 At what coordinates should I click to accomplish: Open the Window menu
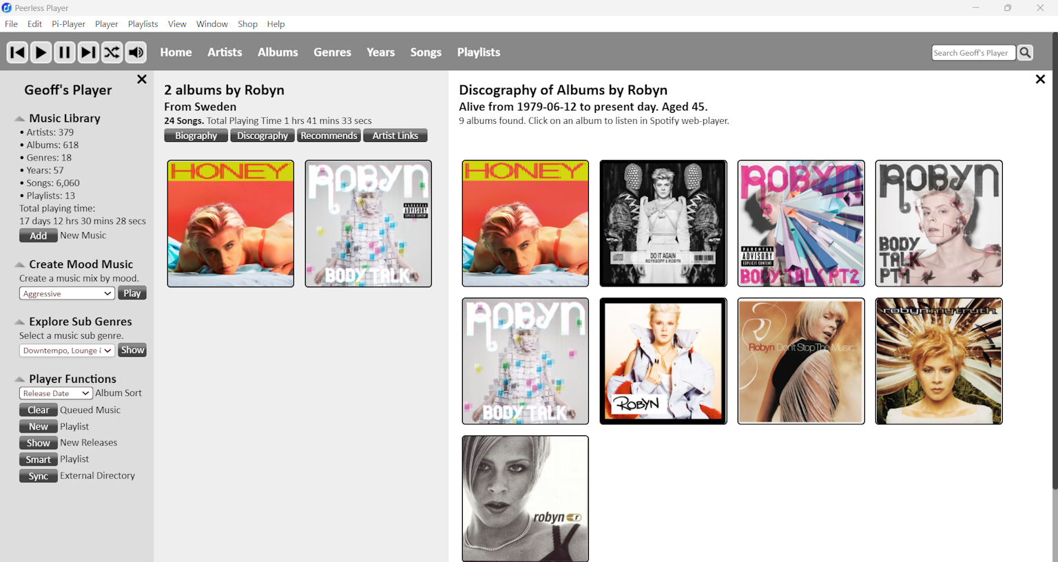[212, 24]
